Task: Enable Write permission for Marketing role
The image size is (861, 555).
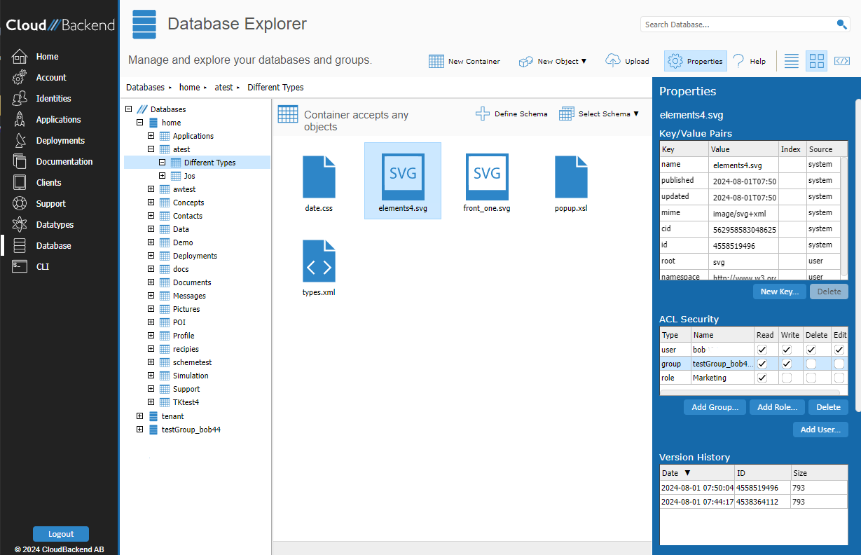Action: tap(787, 378)
